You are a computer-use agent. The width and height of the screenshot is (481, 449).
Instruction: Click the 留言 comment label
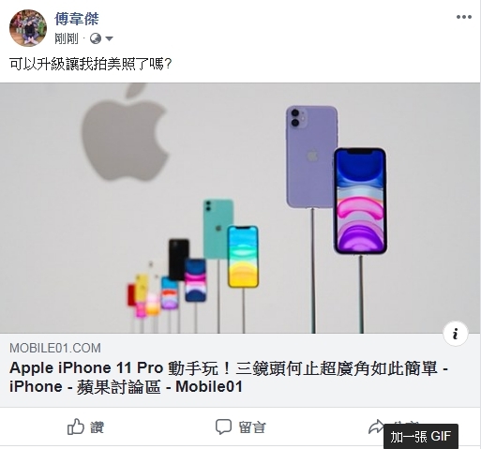[x=252, y=427]
